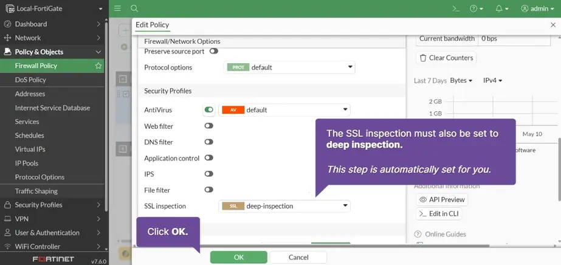The height and width of the screenshot is (265, 561).
Task: Open the notifications bell menu
Action: 502,9
